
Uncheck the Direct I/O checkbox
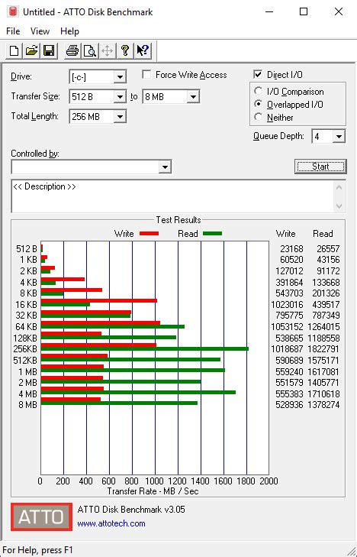[258, 75]
